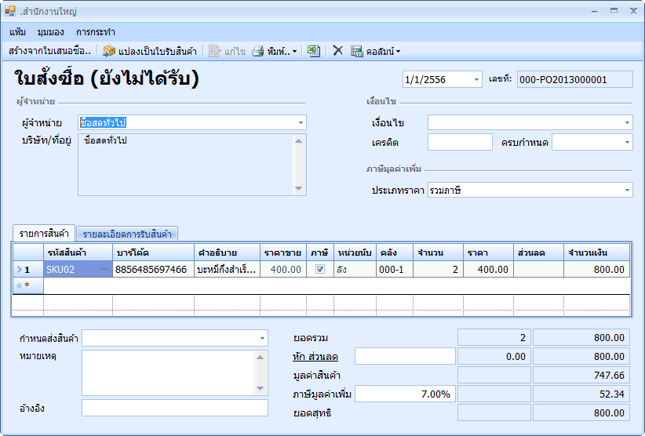Export to Excel using the green icon
This screenshot has height=436, width=645.
pyautogui.click(x=313, y=51)
